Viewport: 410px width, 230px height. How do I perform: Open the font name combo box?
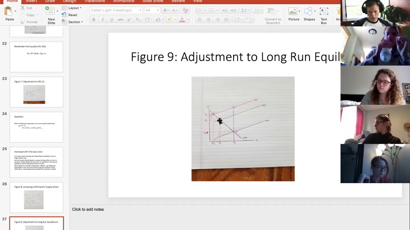point(116,10)
